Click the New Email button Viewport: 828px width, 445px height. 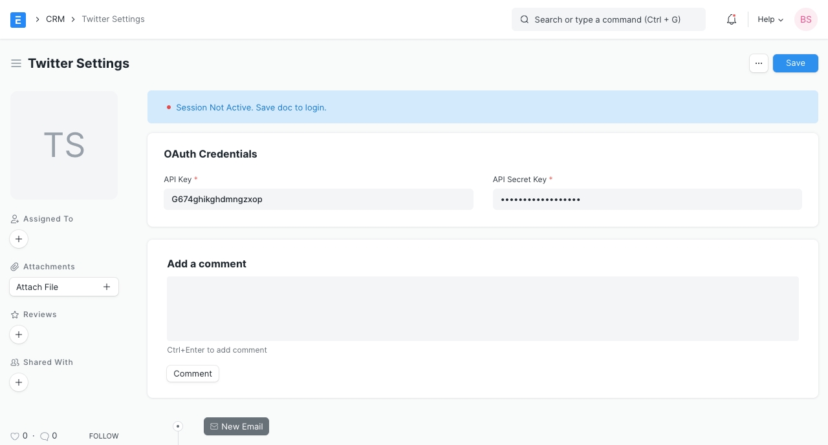click(236, 426)
